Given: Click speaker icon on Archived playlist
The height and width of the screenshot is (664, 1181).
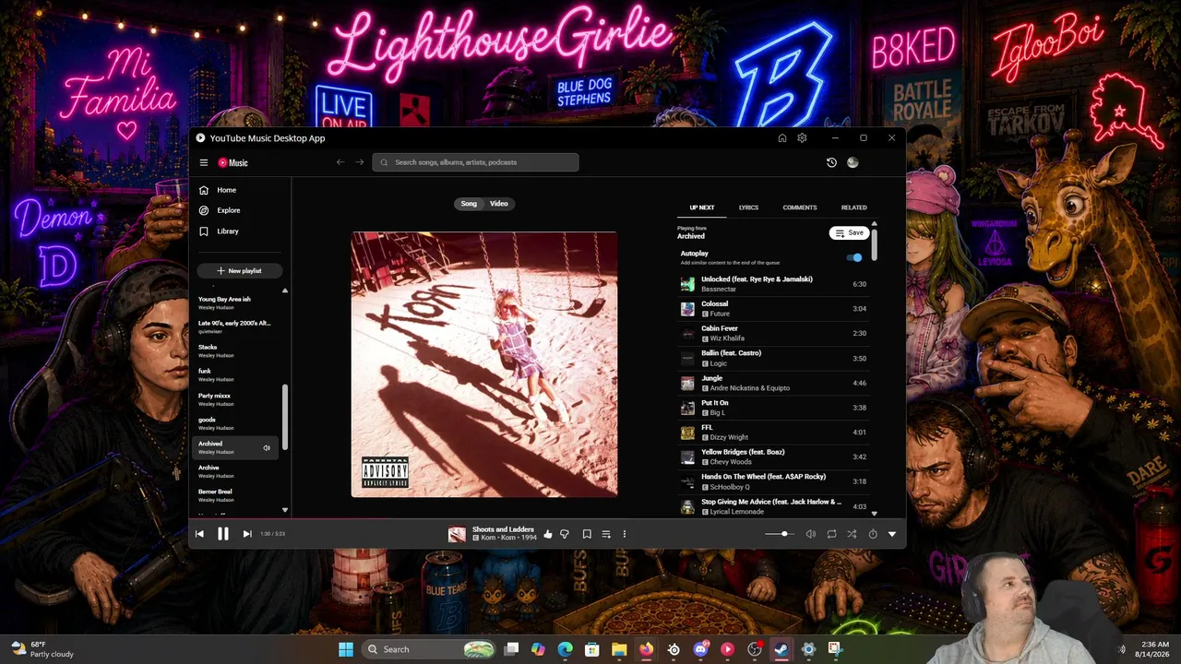Looking at the screenshot, I should (267, 448).
